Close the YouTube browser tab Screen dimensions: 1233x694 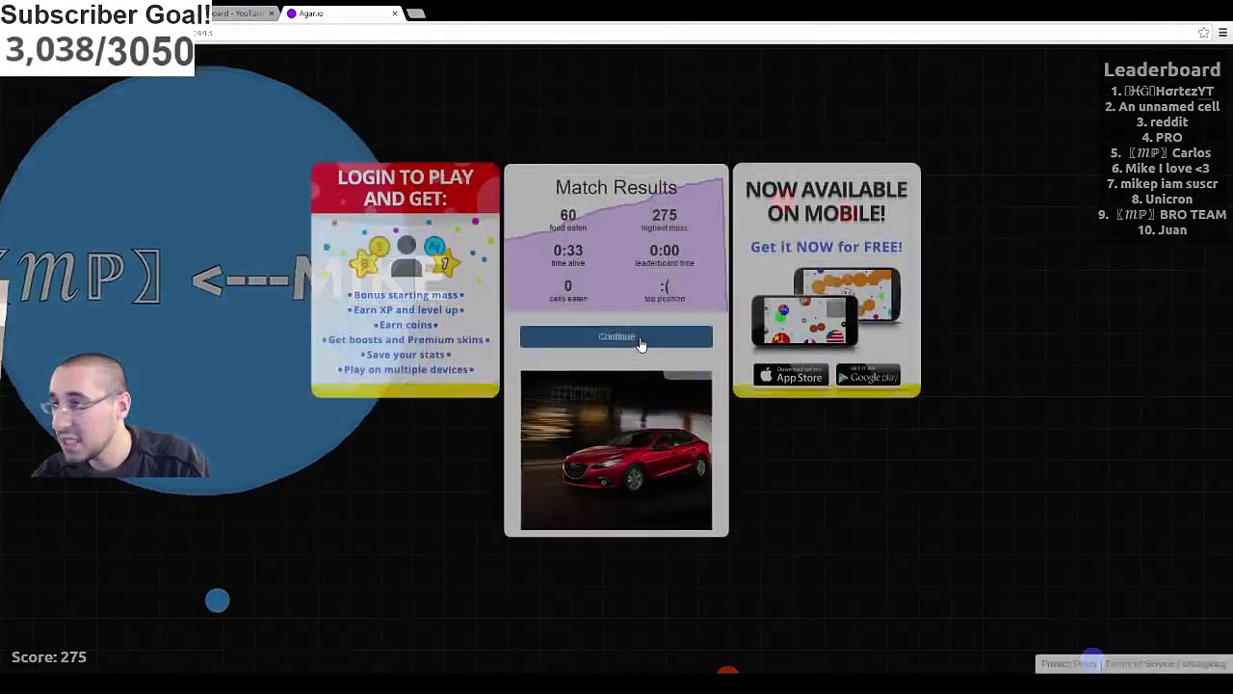(x=271, y=13)
